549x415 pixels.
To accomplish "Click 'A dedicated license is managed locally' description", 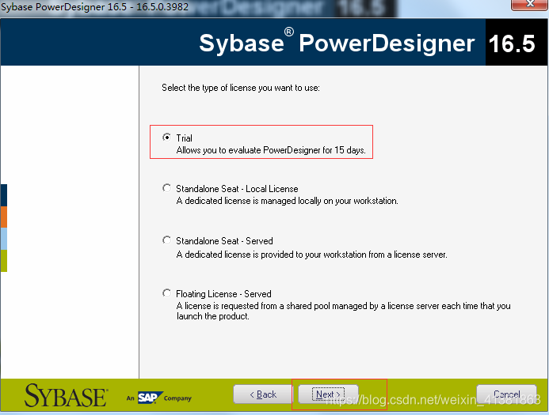I will (287, 201).
